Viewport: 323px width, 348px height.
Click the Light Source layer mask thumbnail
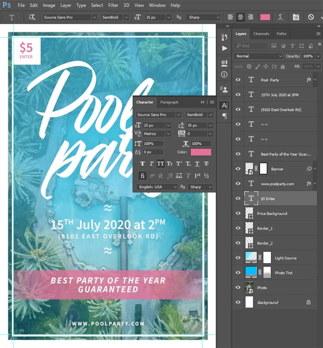[x=267, y=257]
